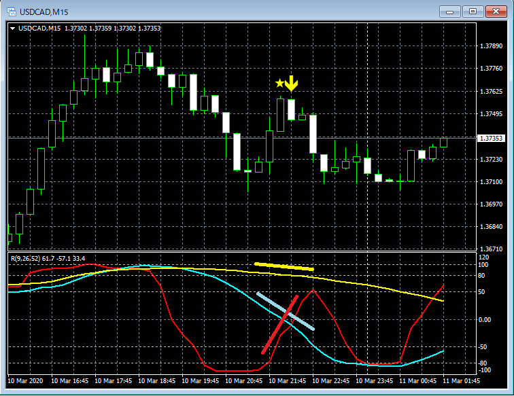This screenshot has width=514, height=396.
Task: Click the 1.37890 price scale label
Action: click(x=491, y=46)
